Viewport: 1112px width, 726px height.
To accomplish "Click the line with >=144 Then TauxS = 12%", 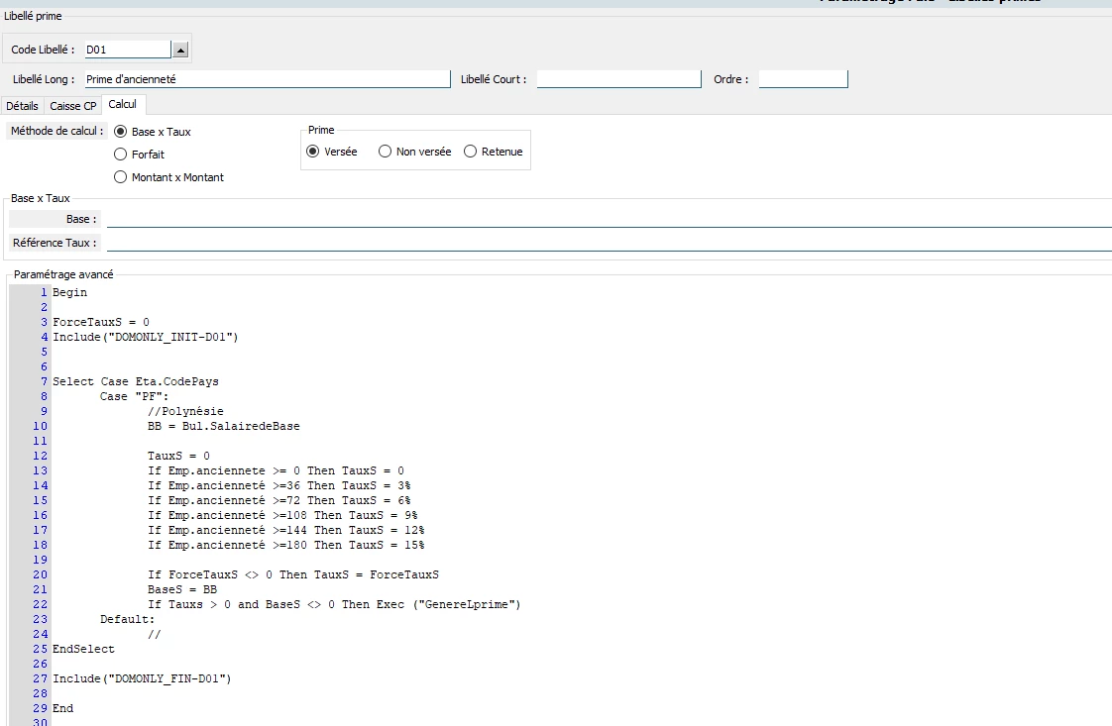I will point(286,531).
